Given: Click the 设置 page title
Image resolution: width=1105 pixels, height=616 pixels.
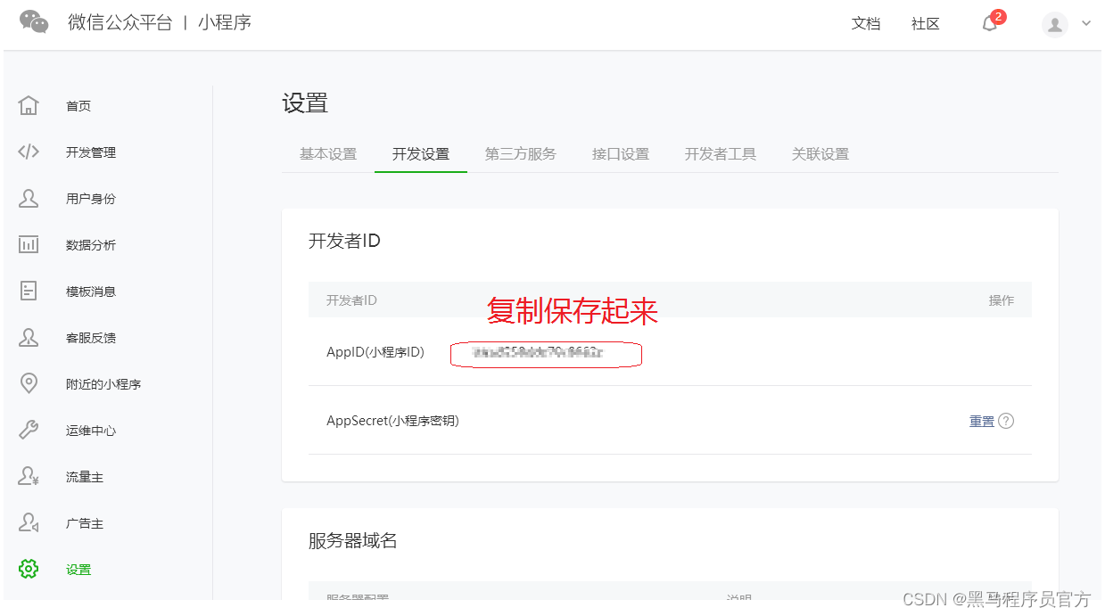Looking at the screenshot, I should coord(305,103).
